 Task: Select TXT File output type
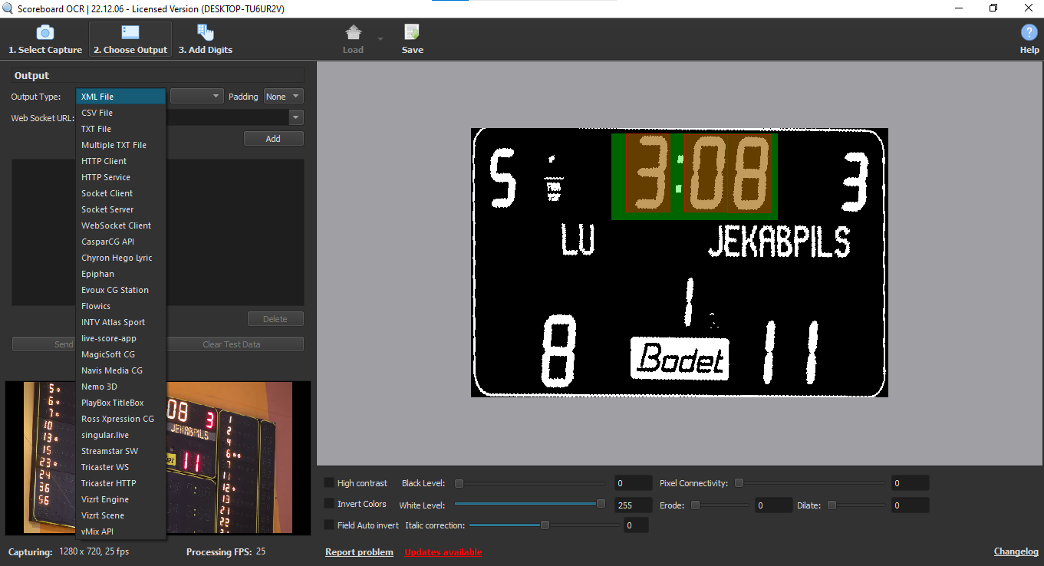(x=120, y=129)
